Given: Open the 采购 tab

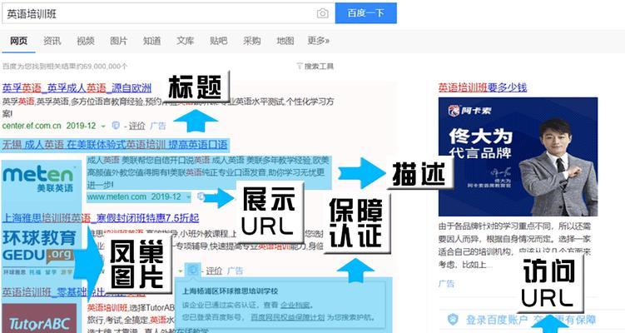Looking at the screenshot, I should (x=252, y=41).
